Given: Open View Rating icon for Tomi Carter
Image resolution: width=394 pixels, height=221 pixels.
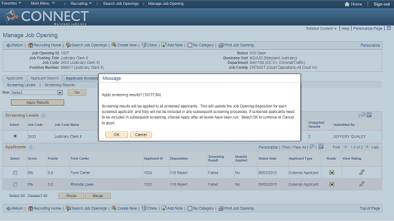Looking at the screenshot, I should coord(362,172).
